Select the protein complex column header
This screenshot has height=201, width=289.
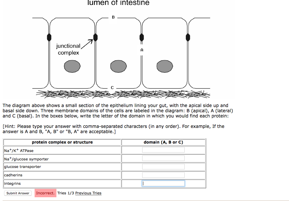coord(62,142)
